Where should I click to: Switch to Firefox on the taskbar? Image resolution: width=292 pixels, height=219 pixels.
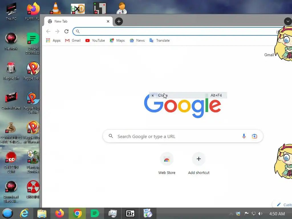(x=60, y=213)
